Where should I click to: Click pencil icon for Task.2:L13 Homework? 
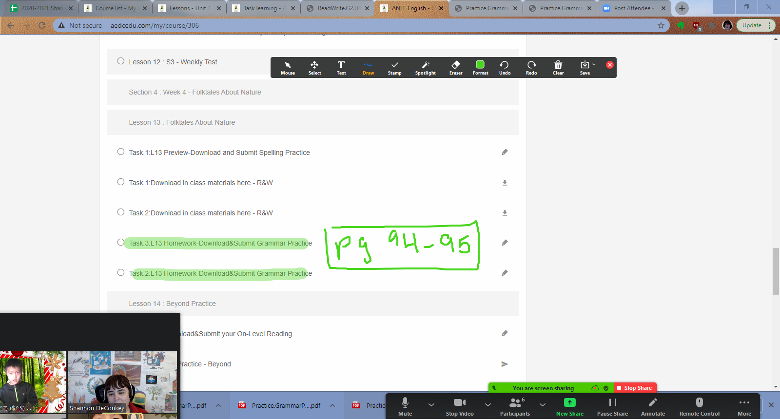click(x=505, y=273)
